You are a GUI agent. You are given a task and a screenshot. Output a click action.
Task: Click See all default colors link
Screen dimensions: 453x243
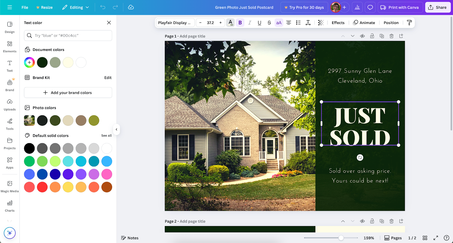pyautogui.click(x=106, y=136)
